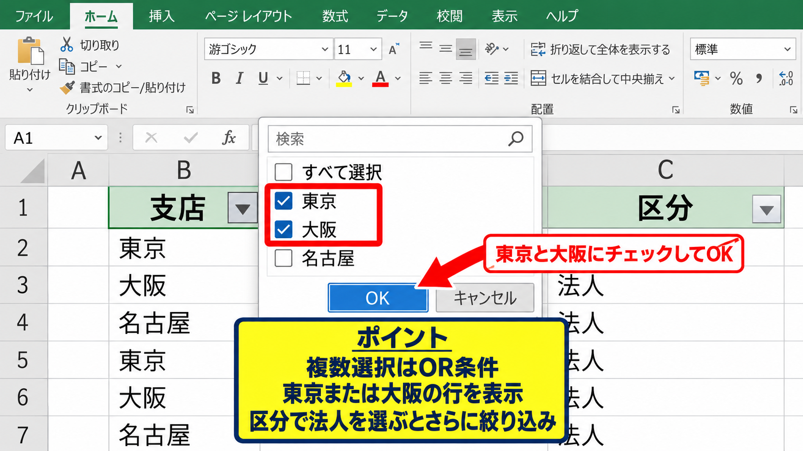Image resolution: width=803 pixels, height=451 pixels.
Task: Apply the yellow fill color
Action: point(344,78)
